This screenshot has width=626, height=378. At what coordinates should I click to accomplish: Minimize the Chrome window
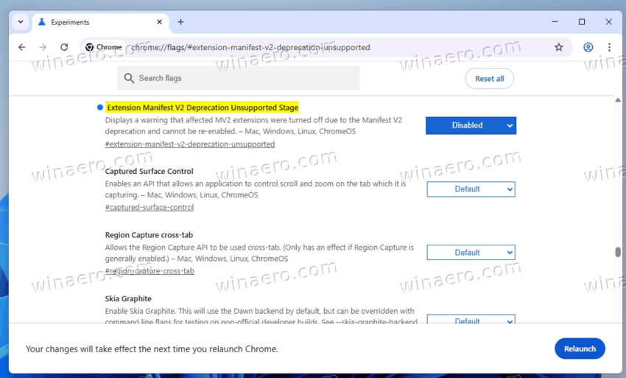(x=555, y=22)
